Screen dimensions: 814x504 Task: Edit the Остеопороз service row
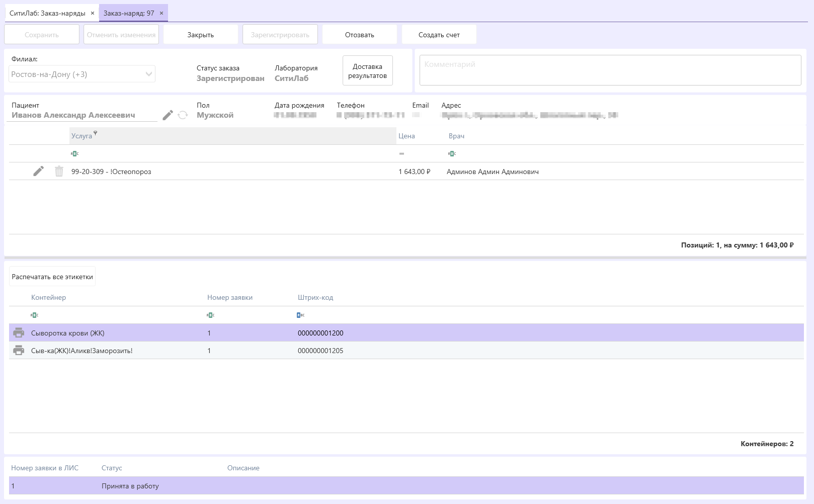pos(38,171)
